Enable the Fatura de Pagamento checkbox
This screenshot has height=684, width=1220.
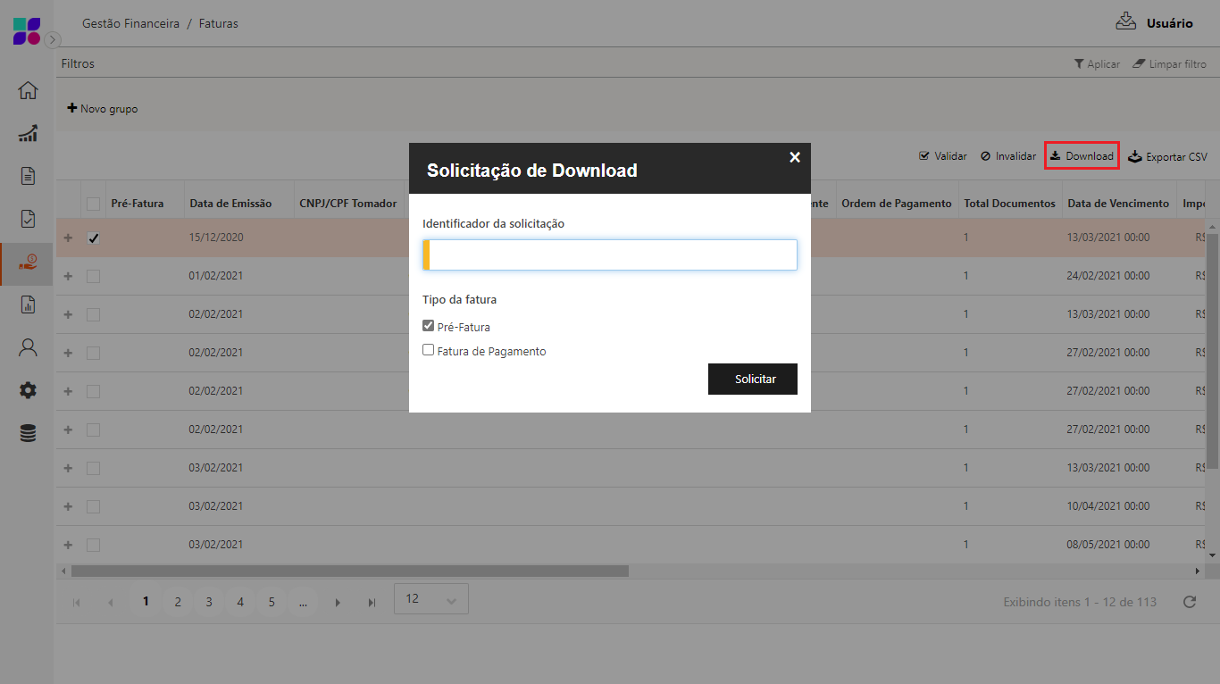click(429, 351)
